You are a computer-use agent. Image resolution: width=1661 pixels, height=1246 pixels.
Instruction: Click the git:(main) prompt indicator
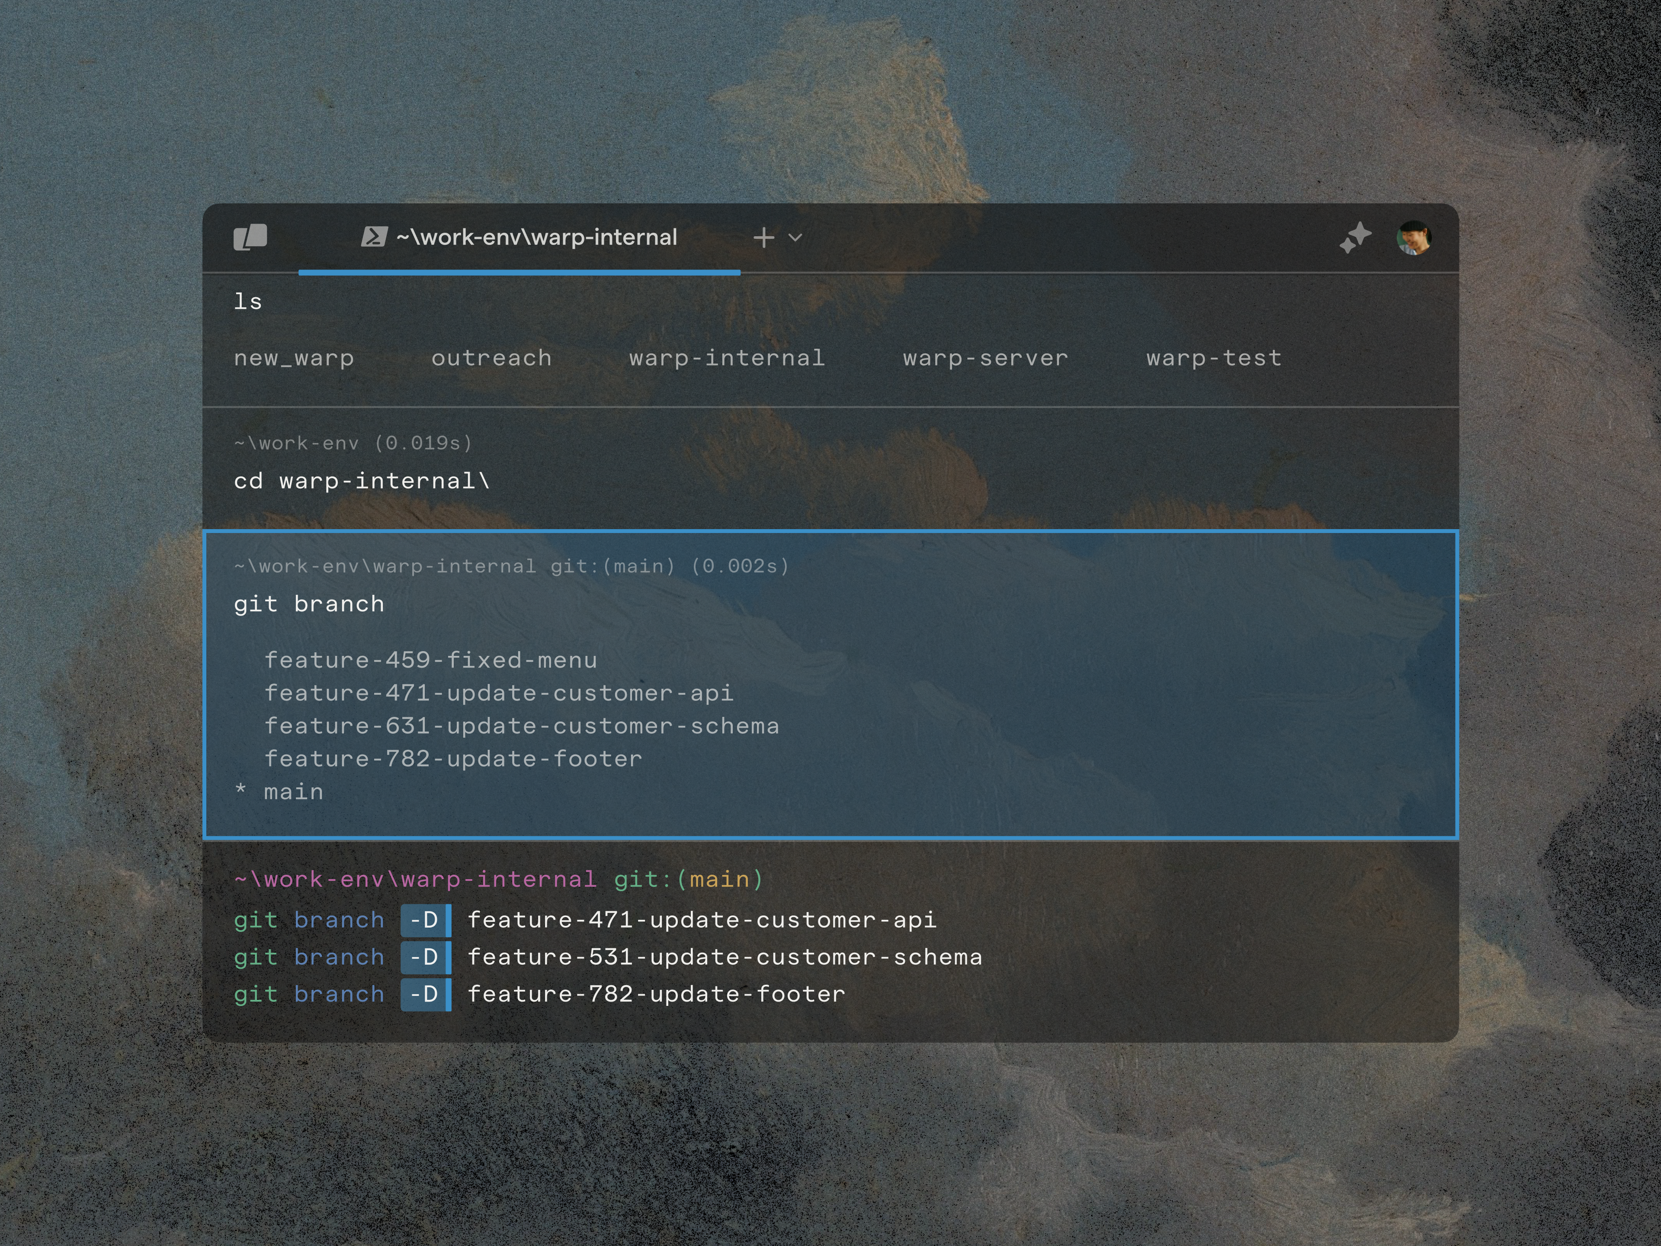[x=689, y=879]
